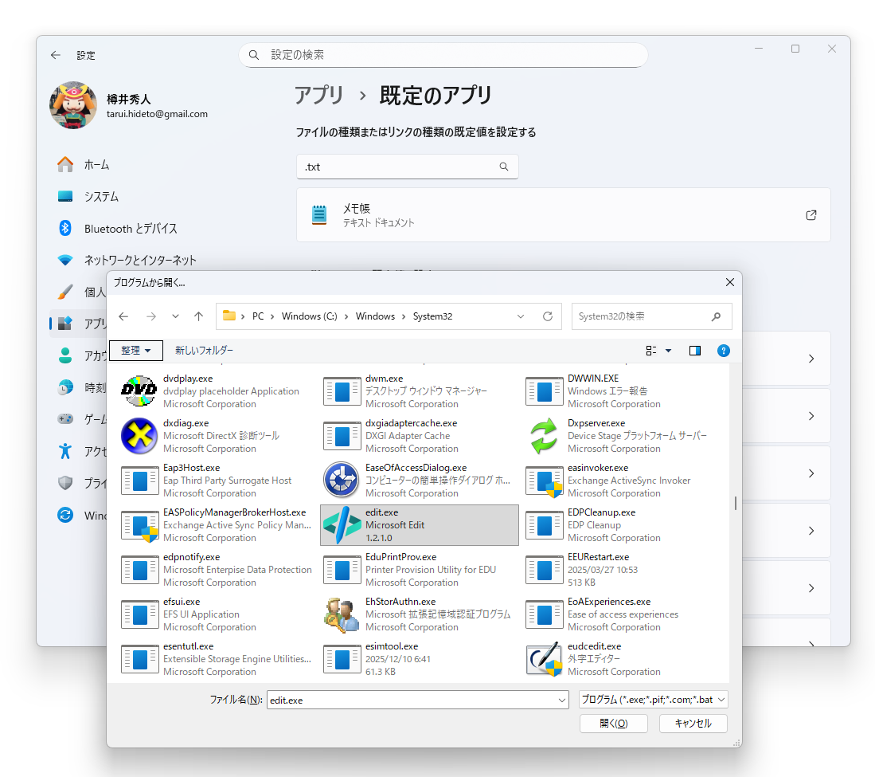Screen dimensions: 875x777
Task: Open the highlighted edit.exe Microsoft Edit icon
Action: click(x=342, y=525)
